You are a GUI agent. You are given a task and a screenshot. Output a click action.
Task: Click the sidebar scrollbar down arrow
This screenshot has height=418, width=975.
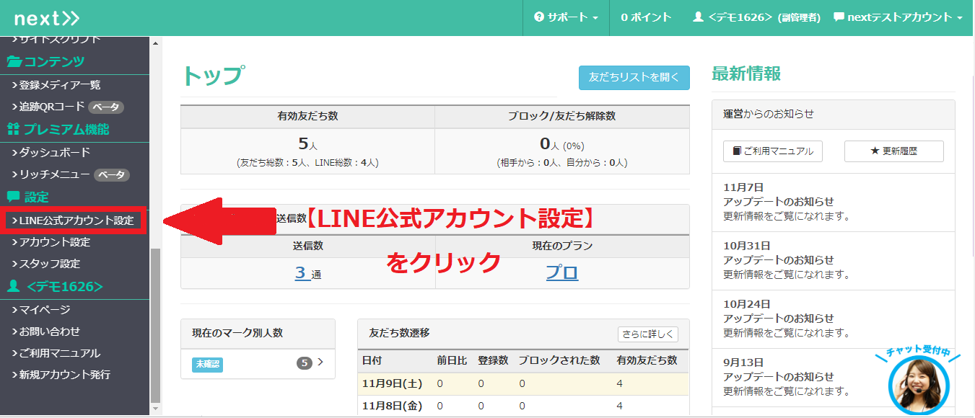tap(156, 409)
